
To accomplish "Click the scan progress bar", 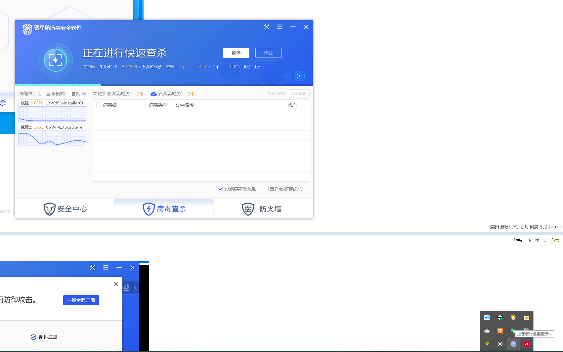I will (x=164, y=85).
